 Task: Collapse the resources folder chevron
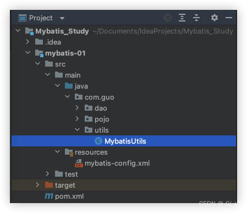(x=58, y=151)
